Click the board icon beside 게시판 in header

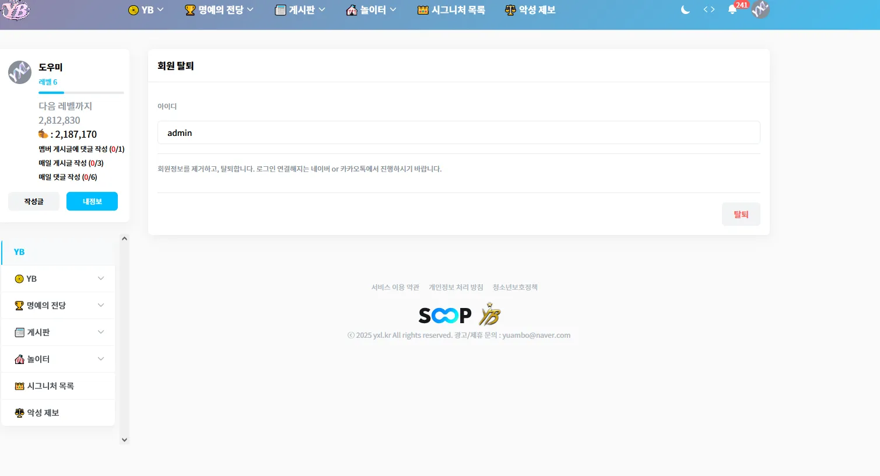coord(281,10)
